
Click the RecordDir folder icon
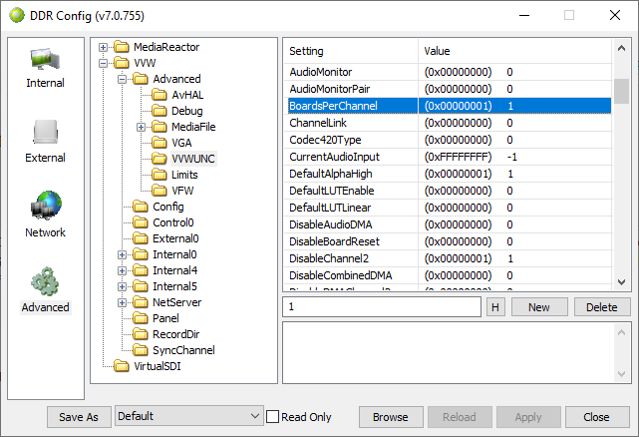(x=141, y=334)
